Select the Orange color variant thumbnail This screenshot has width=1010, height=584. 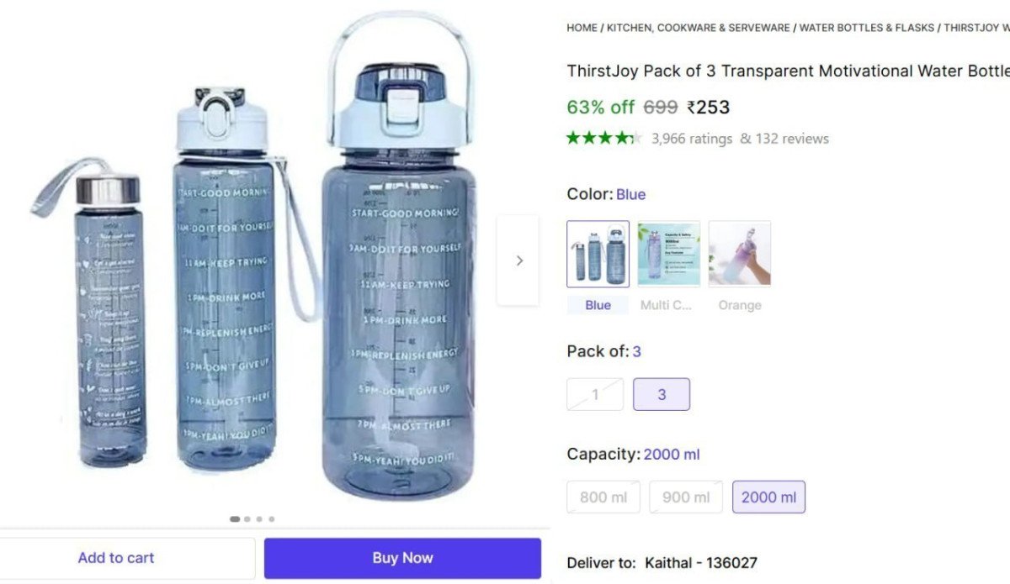tap(739, 254)
